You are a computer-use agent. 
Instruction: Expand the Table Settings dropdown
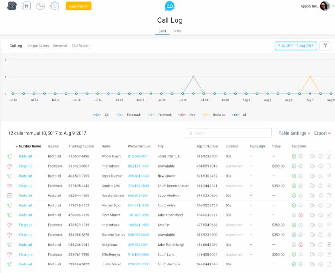[294, 133]
